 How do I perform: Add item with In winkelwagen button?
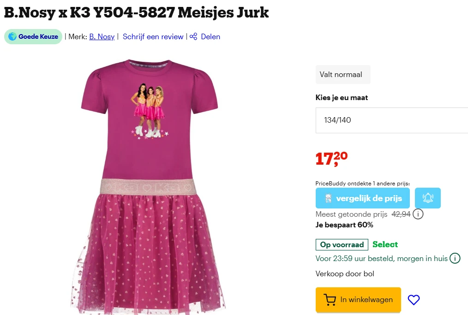tap(358, 299)
